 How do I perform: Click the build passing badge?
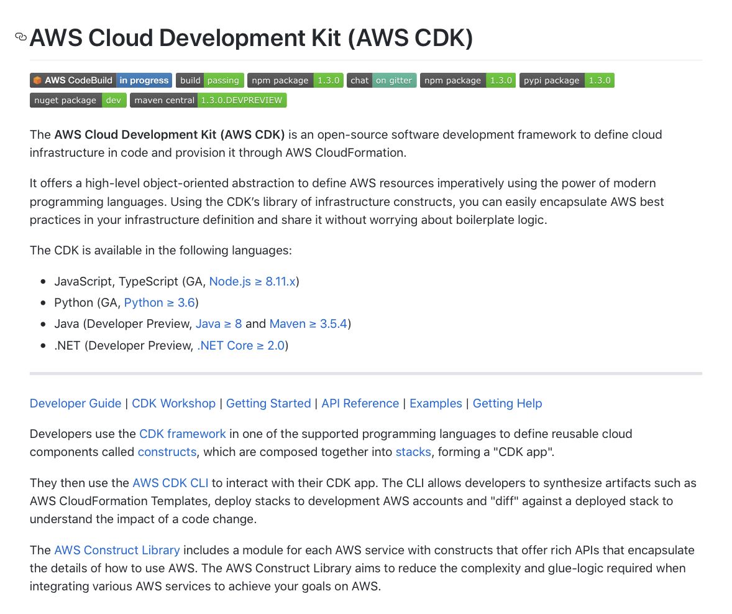coord(209,80)
